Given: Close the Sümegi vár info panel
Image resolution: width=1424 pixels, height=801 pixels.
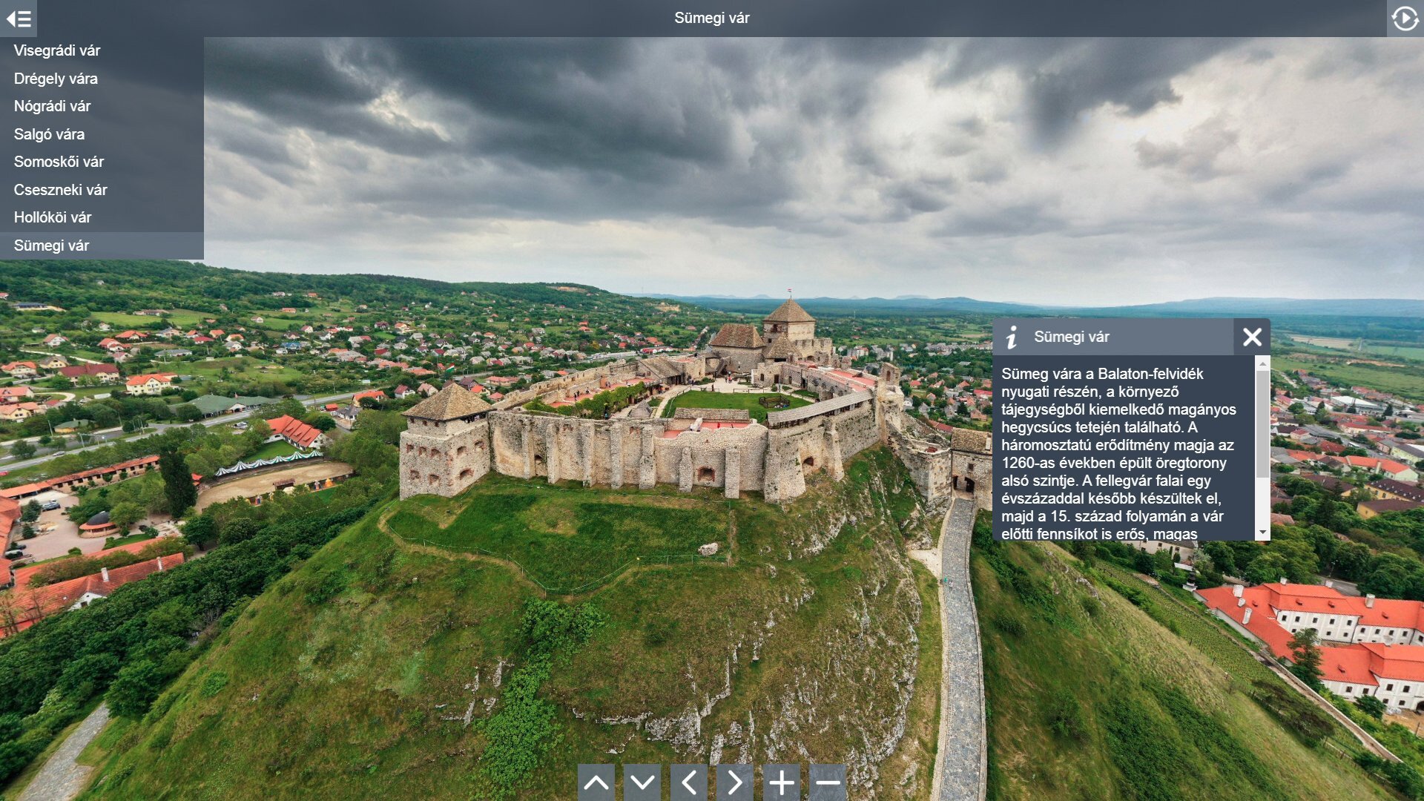Looking at the screenshot, I should click(x=1252, y=337).
